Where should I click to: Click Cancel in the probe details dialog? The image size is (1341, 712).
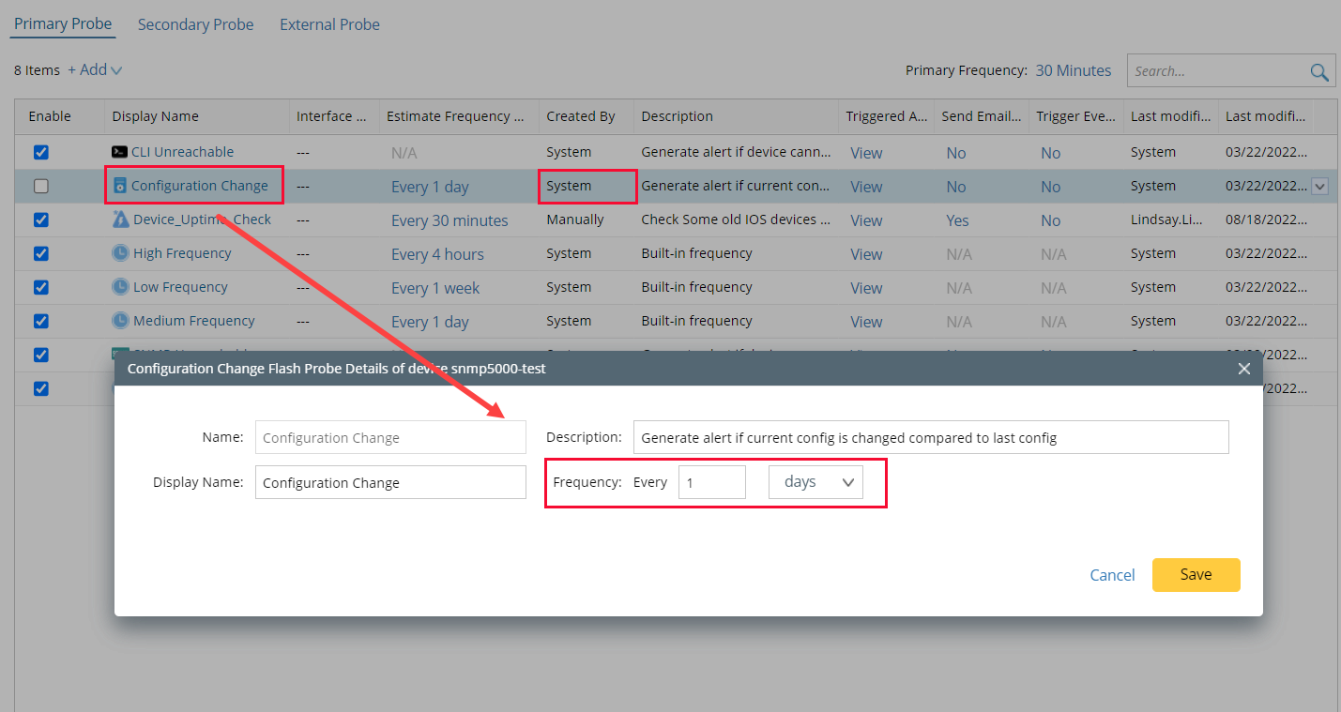1112,574
